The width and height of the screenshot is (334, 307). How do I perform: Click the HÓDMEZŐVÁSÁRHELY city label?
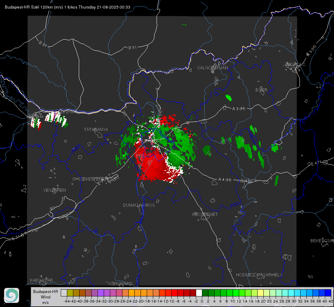click(x=259, y=275)
